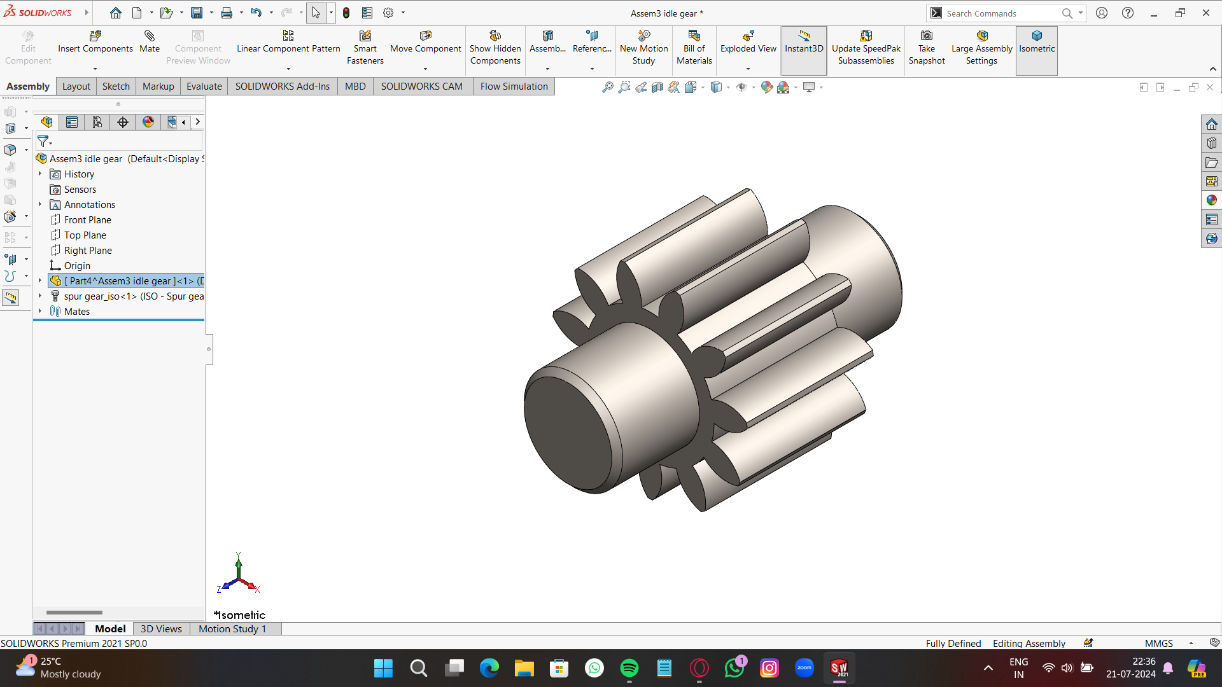Select Origin in feature tree
The width and height of the screenshot is (1222, 687).
[x=77, y=265]
